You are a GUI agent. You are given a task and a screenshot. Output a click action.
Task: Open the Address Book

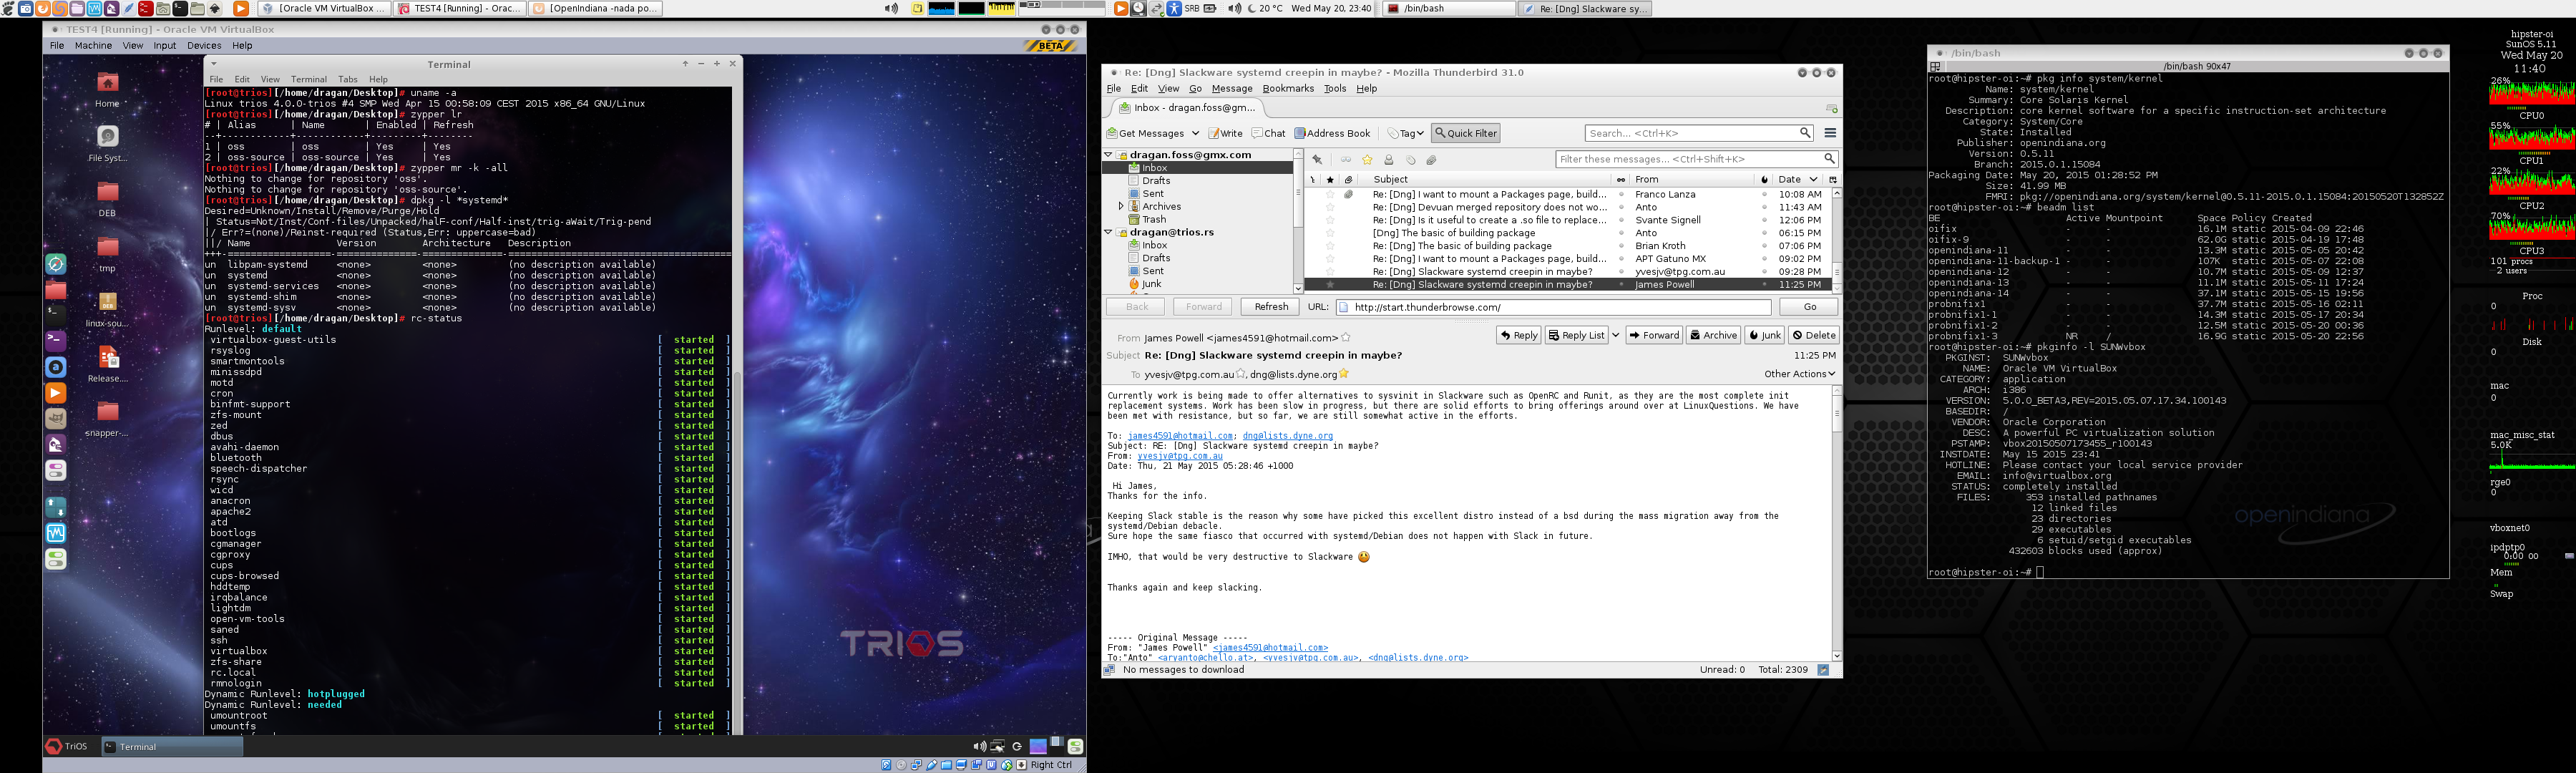click(1332, 133)
